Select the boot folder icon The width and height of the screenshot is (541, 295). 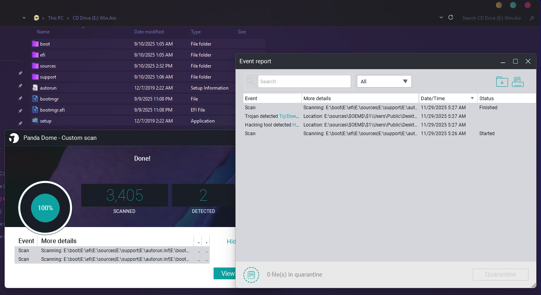tap(35, 44)
